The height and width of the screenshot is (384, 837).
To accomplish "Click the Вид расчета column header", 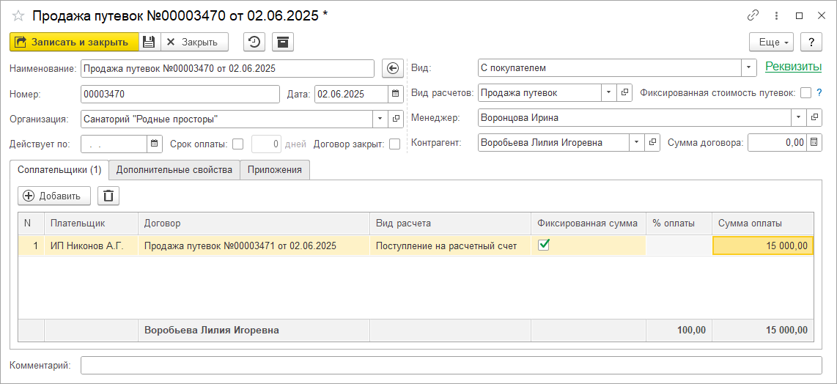I will (451, 224).
